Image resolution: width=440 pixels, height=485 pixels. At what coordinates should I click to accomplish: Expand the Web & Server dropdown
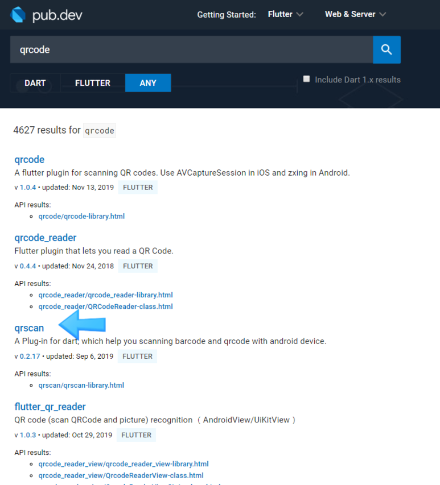[x=355, y=14]
